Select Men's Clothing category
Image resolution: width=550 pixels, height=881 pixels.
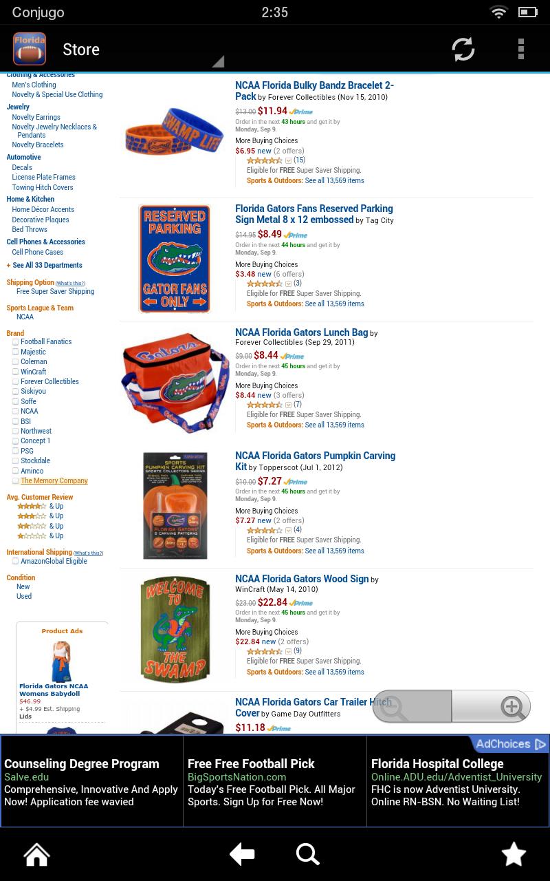(34, 85)
